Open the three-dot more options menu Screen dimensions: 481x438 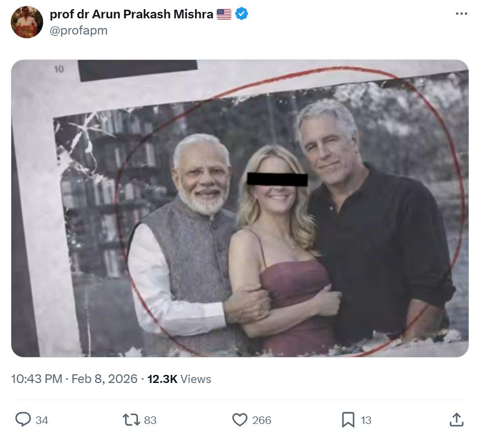461,14
